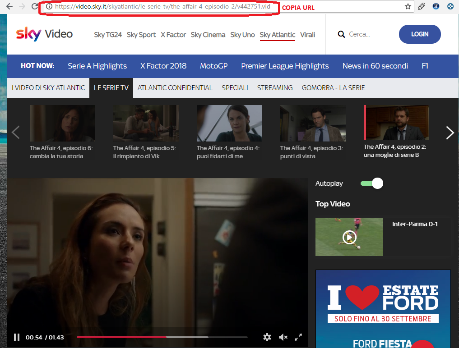Open MotoGP hot now link
459x348 pixels.
(213, 66)
